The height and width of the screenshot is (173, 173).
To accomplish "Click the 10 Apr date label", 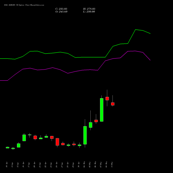I will click(x=7, y=165).
